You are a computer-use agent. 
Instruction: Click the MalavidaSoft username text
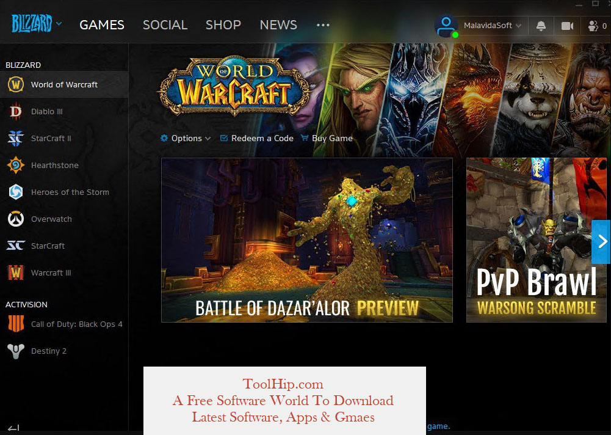[x=488, y=26]
